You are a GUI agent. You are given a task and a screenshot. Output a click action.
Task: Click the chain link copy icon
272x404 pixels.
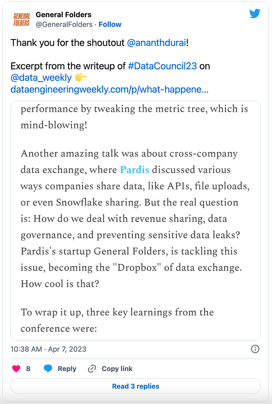(x=92, y=369)
